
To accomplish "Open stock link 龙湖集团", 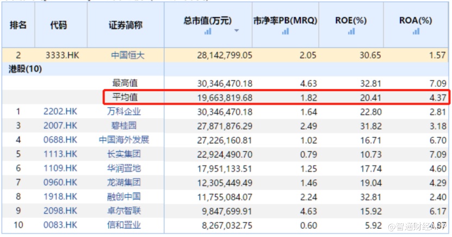I will coord(124,182).
